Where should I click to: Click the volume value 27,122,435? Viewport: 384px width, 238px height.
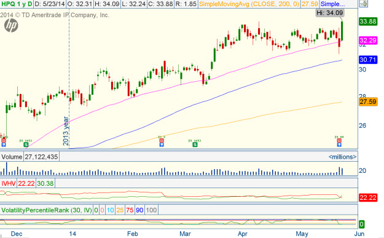pyautogui.click(x=41, y=157)
